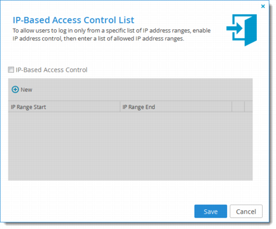The width and height of the screenshot is (276, 229).
Task: Cancel the access control dialog
Action: (246, 212)
